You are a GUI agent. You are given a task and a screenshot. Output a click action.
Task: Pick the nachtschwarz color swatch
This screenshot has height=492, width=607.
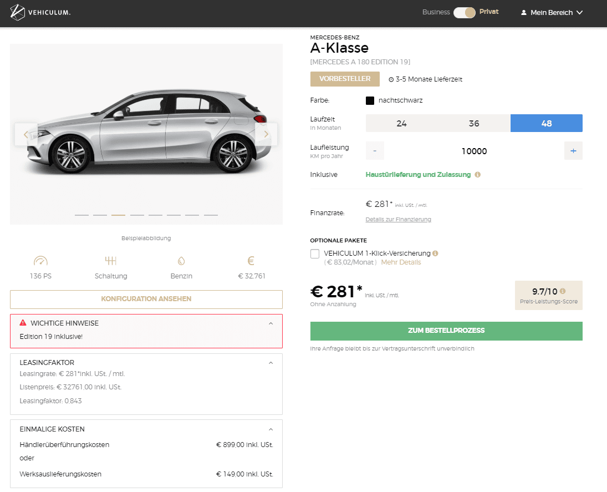pyautogui.click(x=370, y=101)
